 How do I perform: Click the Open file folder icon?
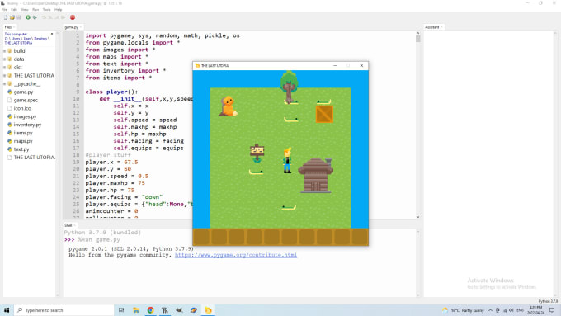[x=12, y=17]
